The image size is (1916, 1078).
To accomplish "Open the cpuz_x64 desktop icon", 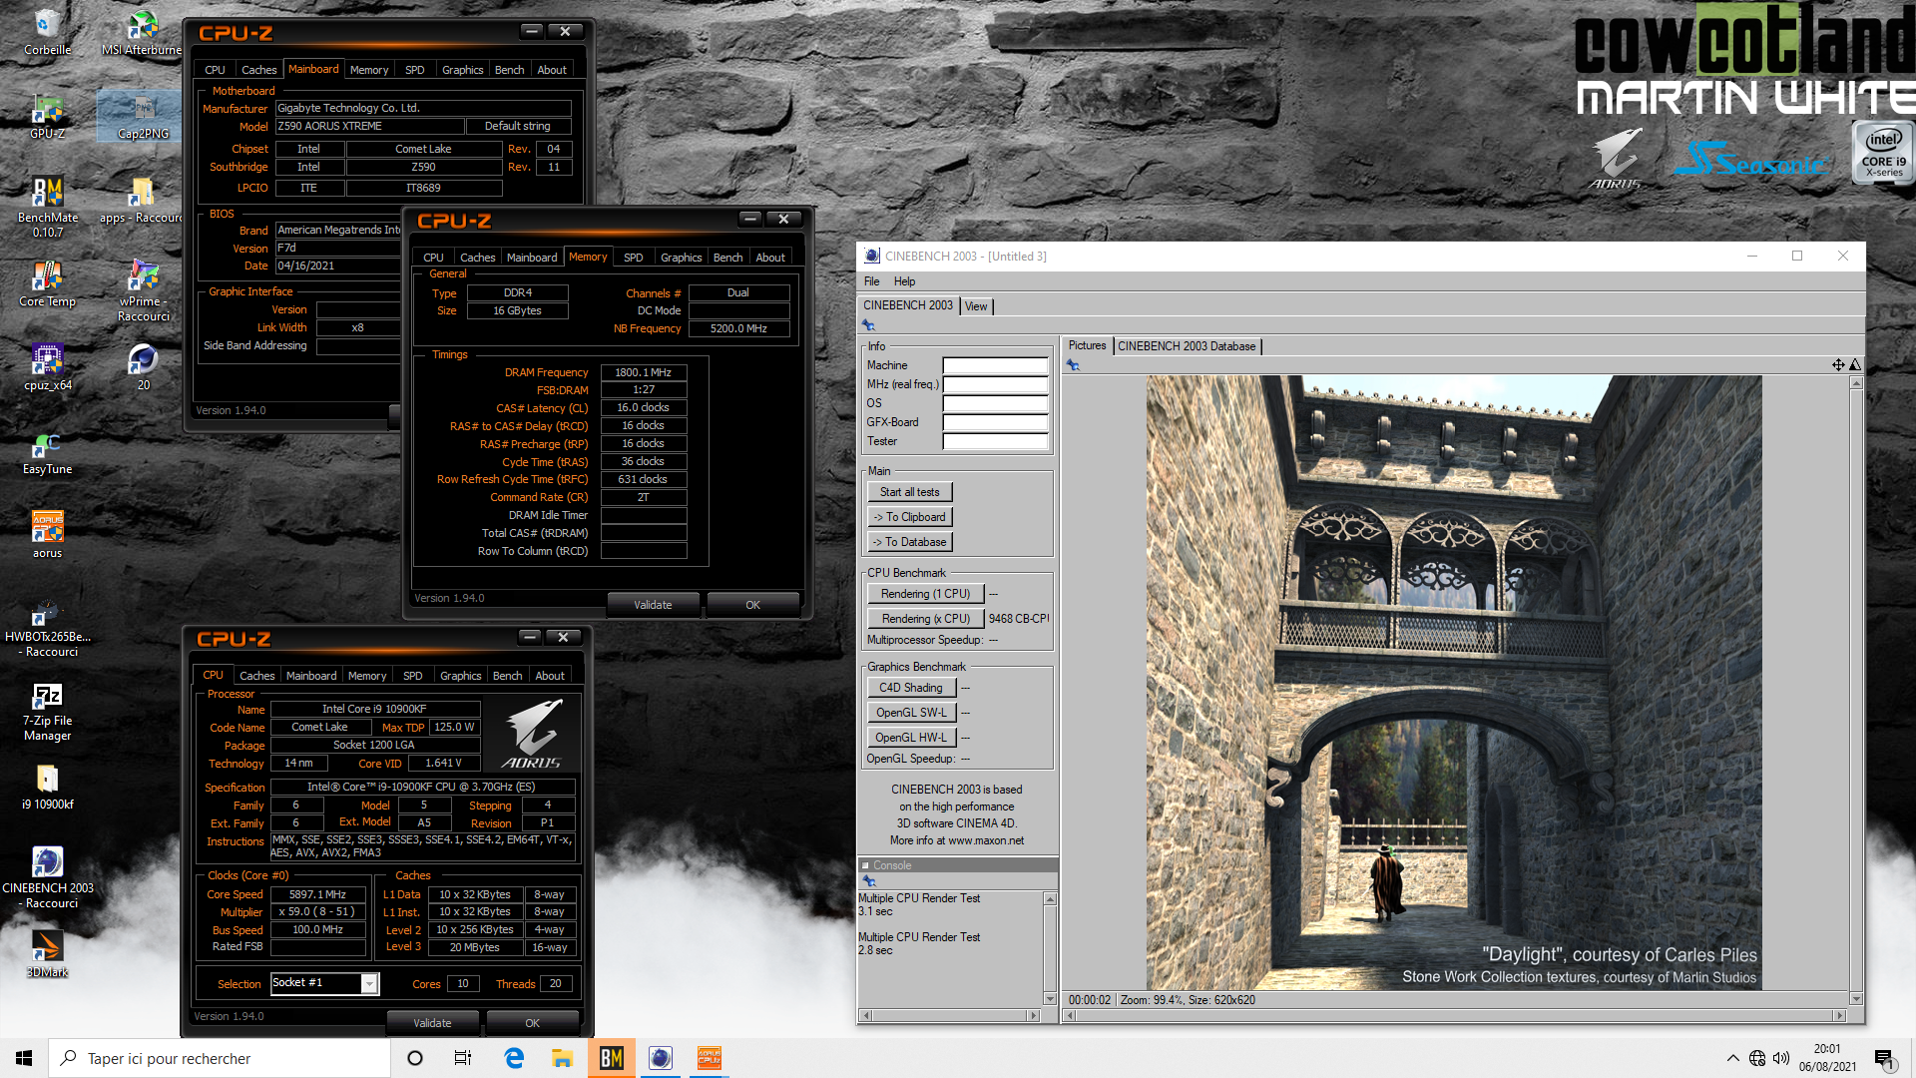I will pyautogui.click(x=47, y=367).
